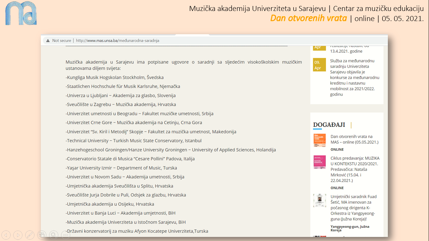Click the DOGAĐAJI section heading
The width and height of the screenshot is (429, 241).
point(329,125)
